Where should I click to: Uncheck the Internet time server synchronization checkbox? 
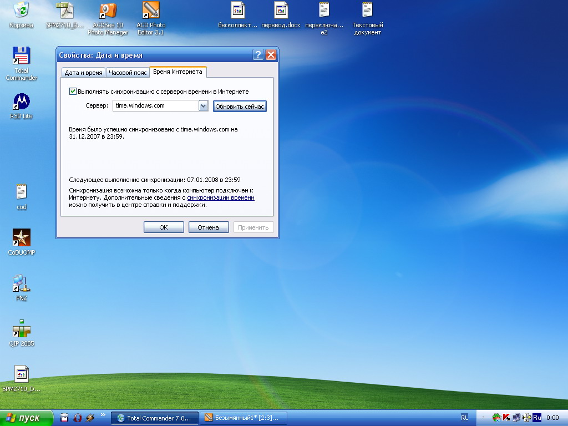(73, 92)
